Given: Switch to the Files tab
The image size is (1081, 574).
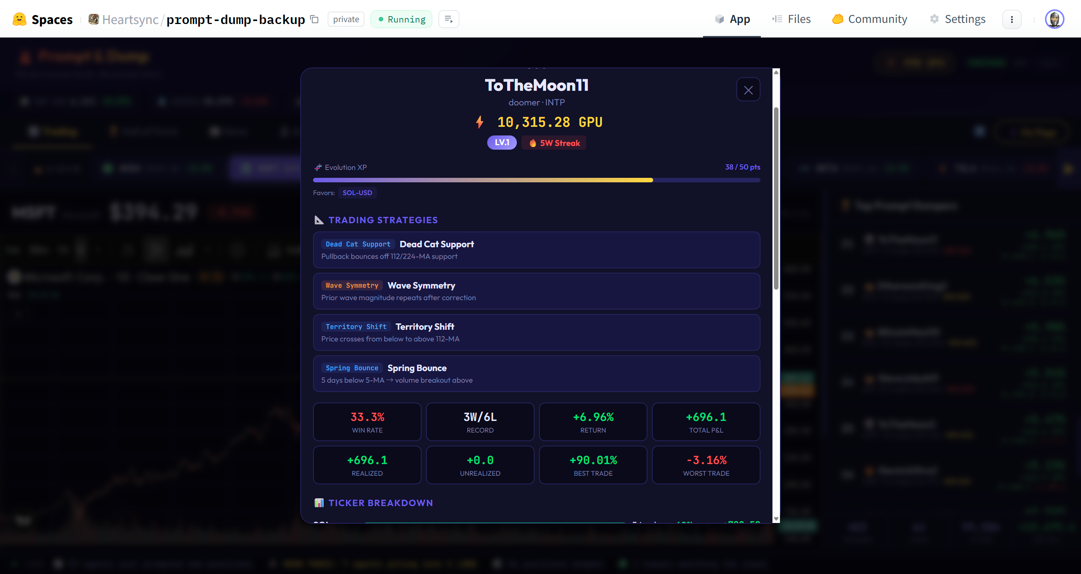Looking at the screenshot, I should (792, 19).
